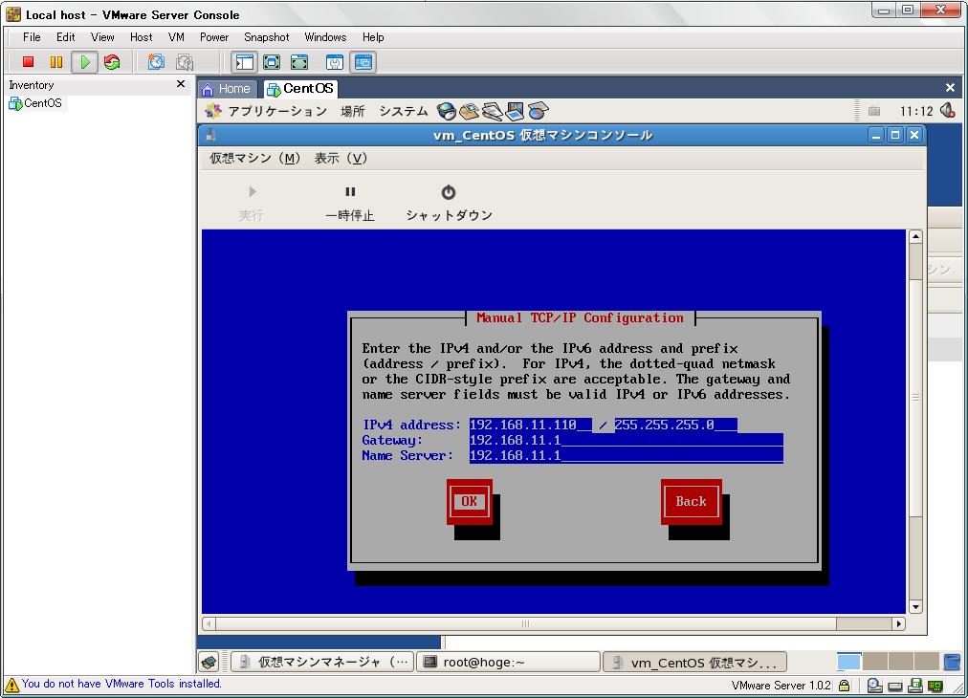Screen dimensions: 968x698
Task: Click the trash icon at GNOME panel end
Action: [952, 662]
